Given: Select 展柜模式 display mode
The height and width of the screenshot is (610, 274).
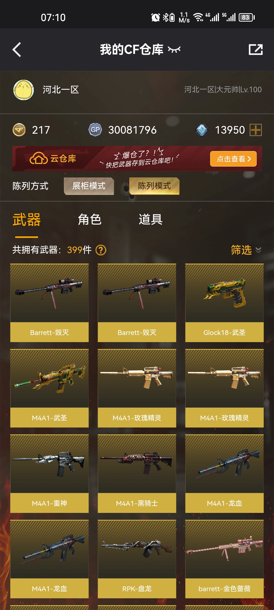Looking at the screenshot, I should click(x=89, y=186).
